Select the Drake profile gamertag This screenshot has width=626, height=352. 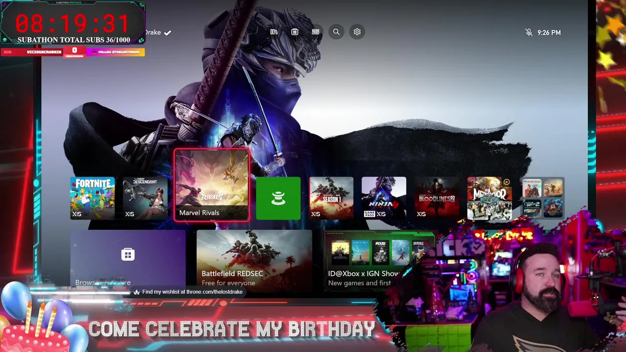coord(153,32)
